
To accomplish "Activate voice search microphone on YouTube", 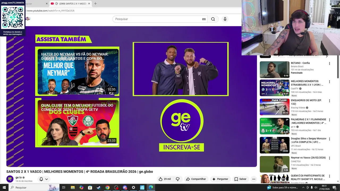I will (225, 19).
